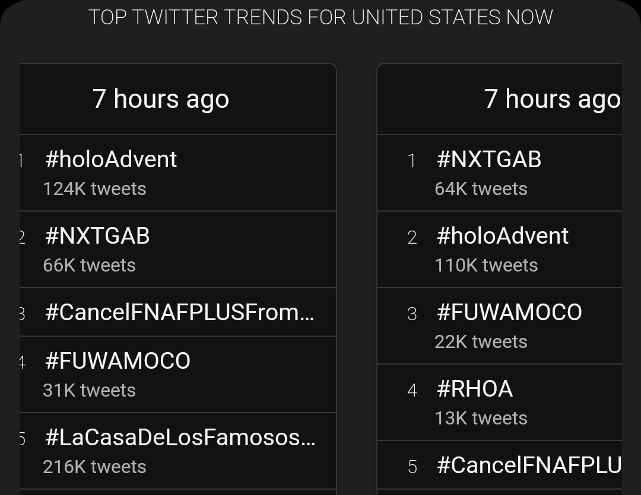Viewport: 641px width, 495px height.
Task: Click the "66K tweets" count
Action: pos(89,266)
